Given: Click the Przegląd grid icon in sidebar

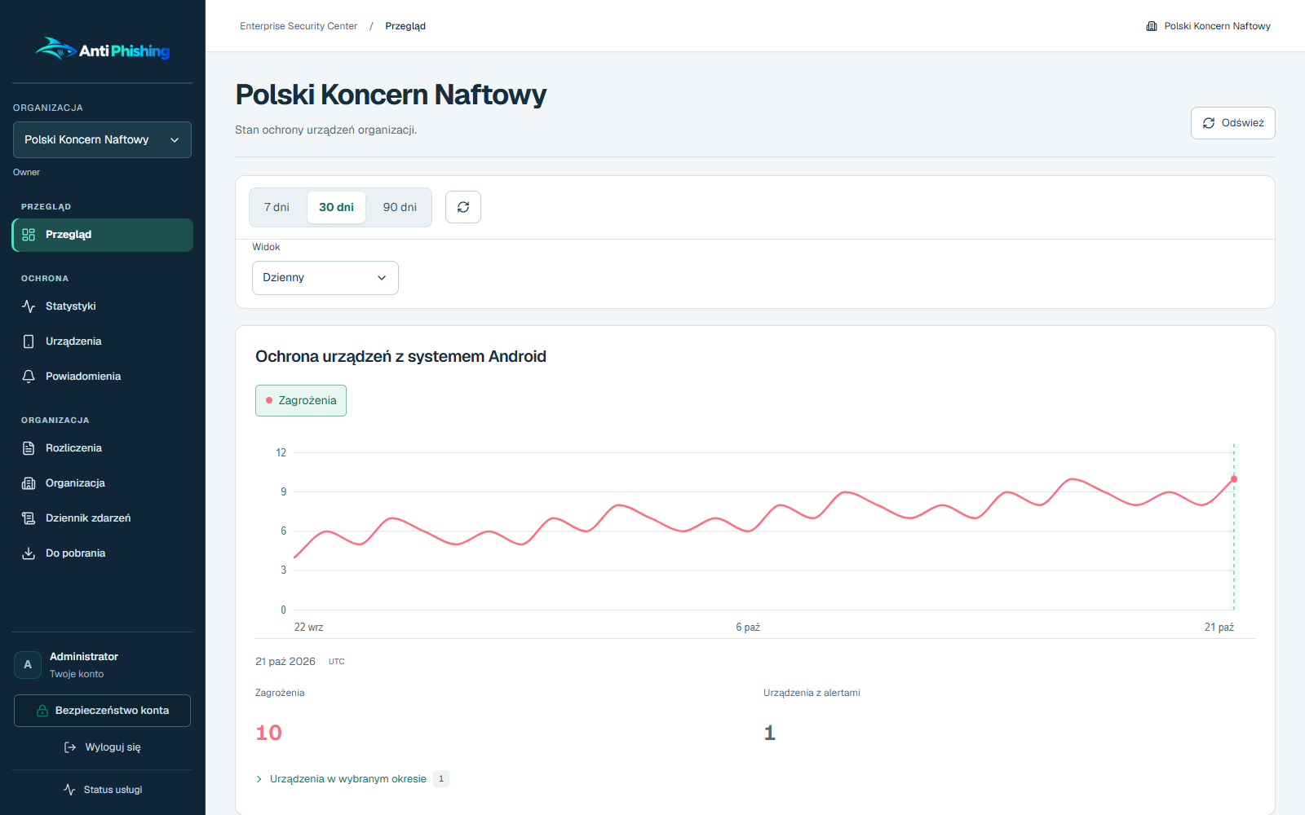Looking at the screenshot, I should pos(29,235).
